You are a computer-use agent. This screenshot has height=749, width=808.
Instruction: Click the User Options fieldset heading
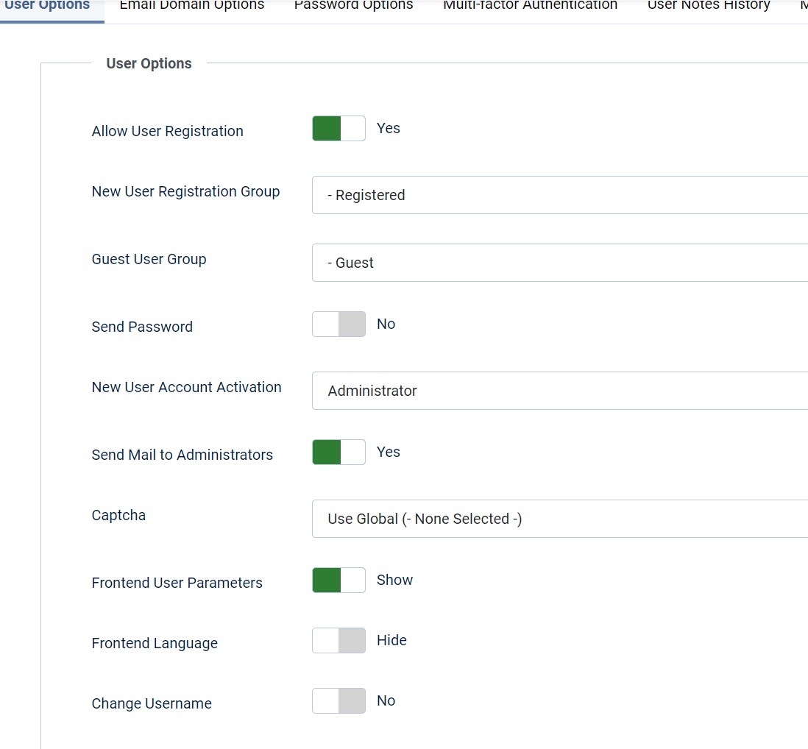(x=149, y=63)
